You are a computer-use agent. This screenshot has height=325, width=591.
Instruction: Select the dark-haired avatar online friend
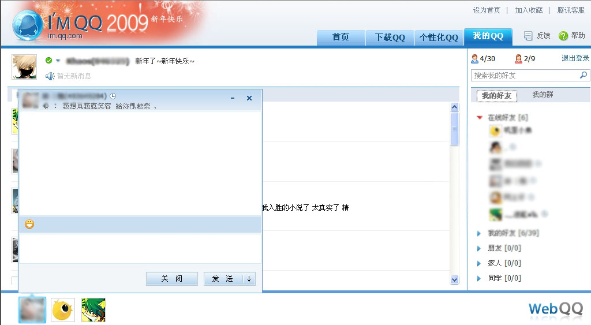[x=495, y=147]
